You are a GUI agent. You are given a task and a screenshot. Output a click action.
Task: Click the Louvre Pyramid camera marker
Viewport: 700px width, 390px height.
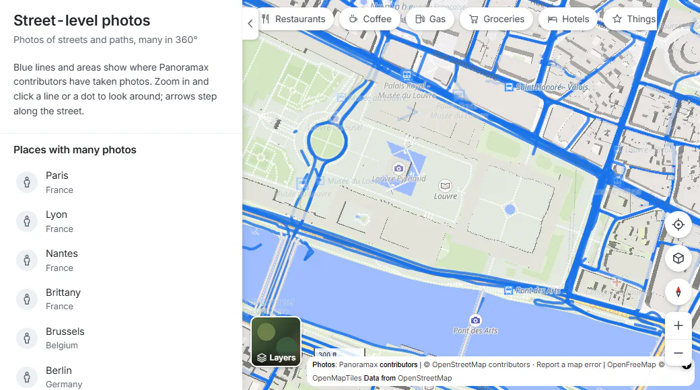tap(398, 168)
